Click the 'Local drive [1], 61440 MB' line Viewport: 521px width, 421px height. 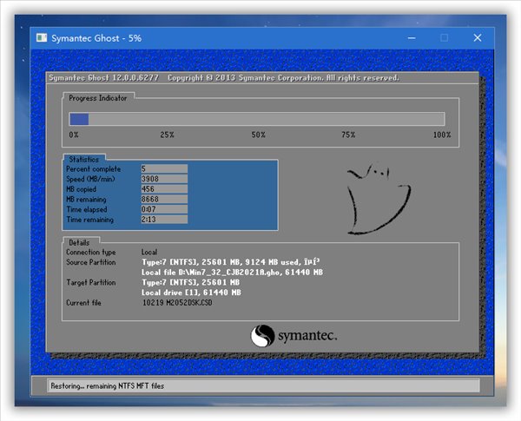(191, 293)
